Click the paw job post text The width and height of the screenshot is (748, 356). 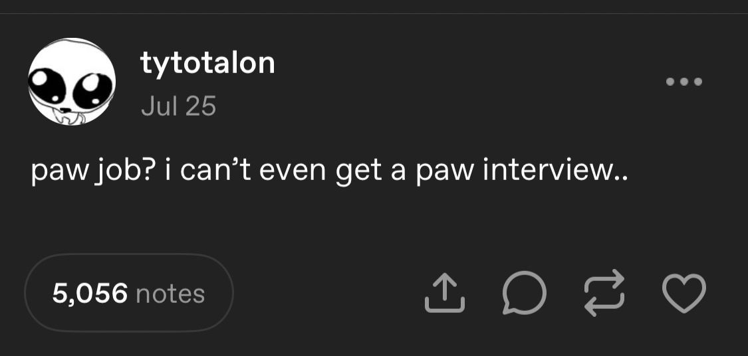click(x=328, y=172)
